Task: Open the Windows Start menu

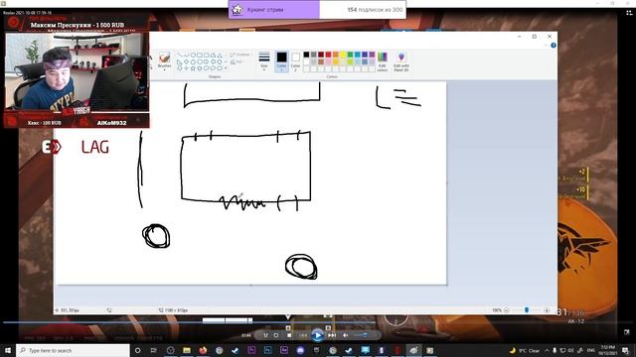Action: (x=8, y=350)
